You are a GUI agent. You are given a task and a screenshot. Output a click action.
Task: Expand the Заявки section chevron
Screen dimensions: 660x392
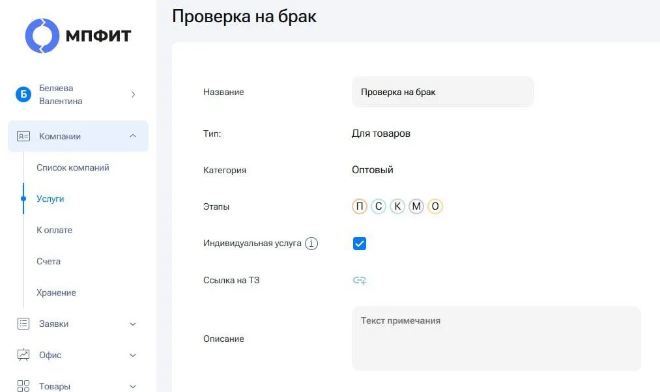point(133,324)
